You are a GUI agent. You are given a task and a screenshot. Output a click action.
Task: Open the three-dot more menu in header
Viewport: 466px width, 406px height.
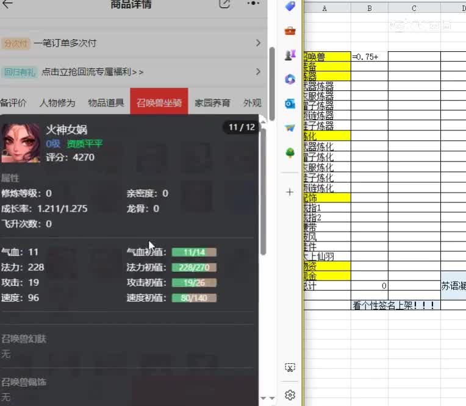[x=253, y=3]
